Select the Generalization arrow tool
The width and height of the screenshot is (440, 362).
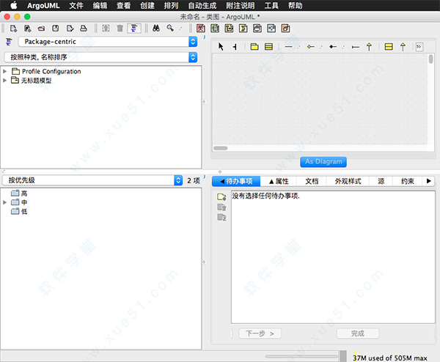(x=370, y=47)
